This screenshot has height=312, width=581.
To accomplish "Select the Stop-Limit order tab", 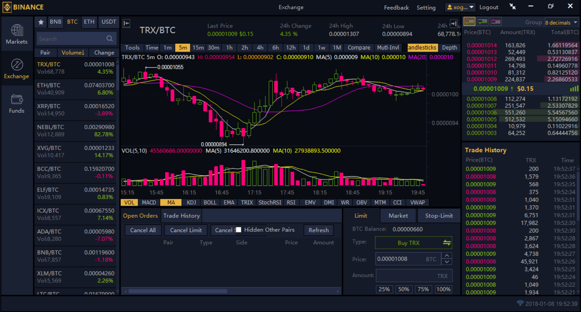I will pyautogui.click(x=439, y=216).
